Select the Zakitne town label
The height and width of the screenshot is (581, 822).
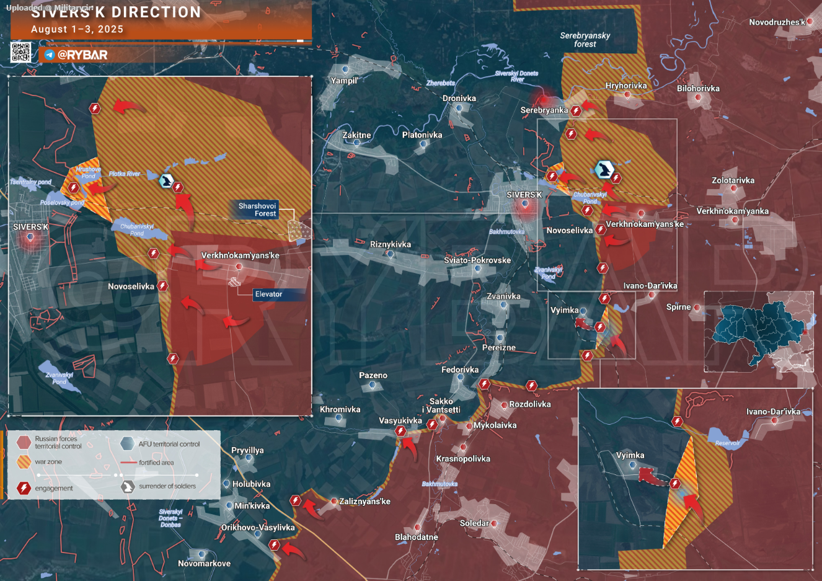coord(356,135)
